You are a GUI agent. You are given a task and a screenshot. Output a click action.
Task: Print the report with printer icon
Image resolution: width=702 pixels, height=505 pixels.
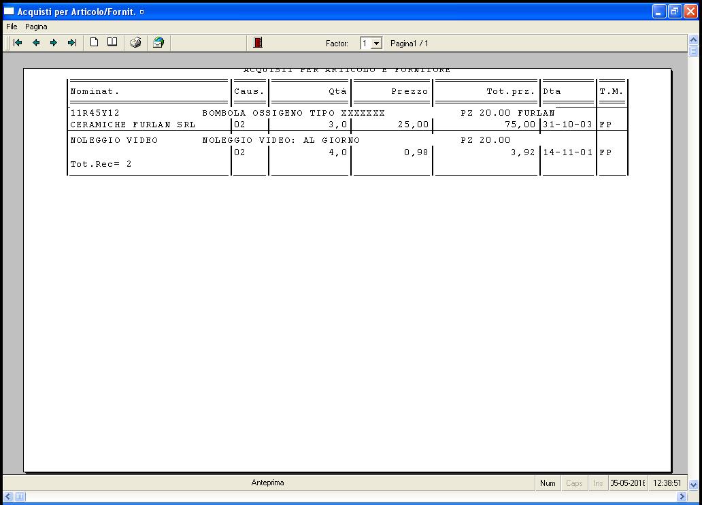click(x=135, y=43)
